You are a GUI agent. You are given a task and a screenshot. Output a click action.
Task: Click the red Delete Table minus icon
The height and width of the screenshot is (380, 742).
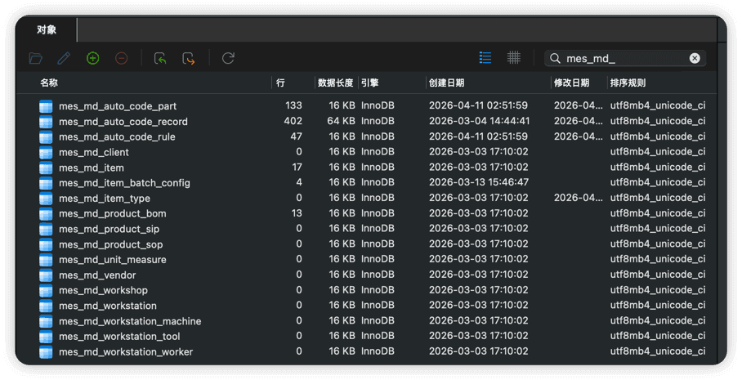[x=121, y=58]
